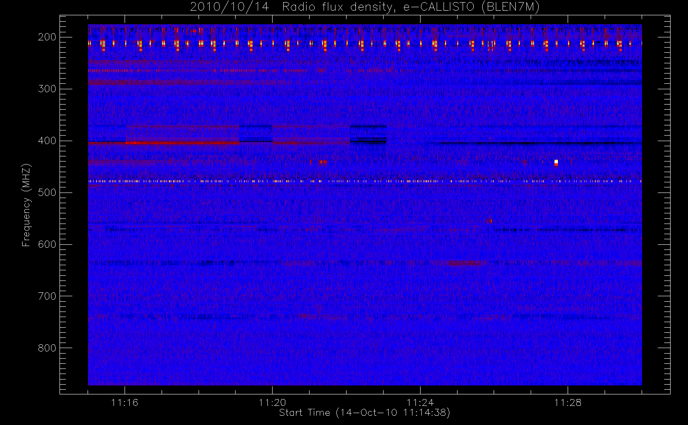Click the 11:24 time tick label
This screenshot has width=688, height=425.
[420, 402]
